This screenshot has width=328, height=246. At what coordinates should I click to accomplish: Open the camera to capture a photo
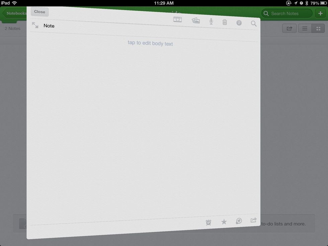pos(178,19)
